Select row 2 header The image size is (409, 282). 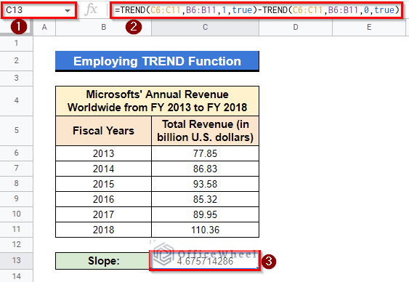[17, 61]
